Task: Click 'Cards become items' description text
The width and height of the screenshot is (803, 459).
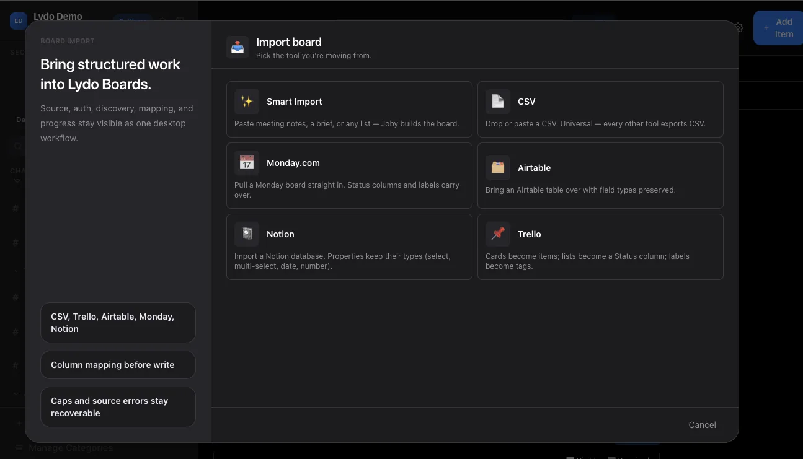Action: click(x=587, y=261)
